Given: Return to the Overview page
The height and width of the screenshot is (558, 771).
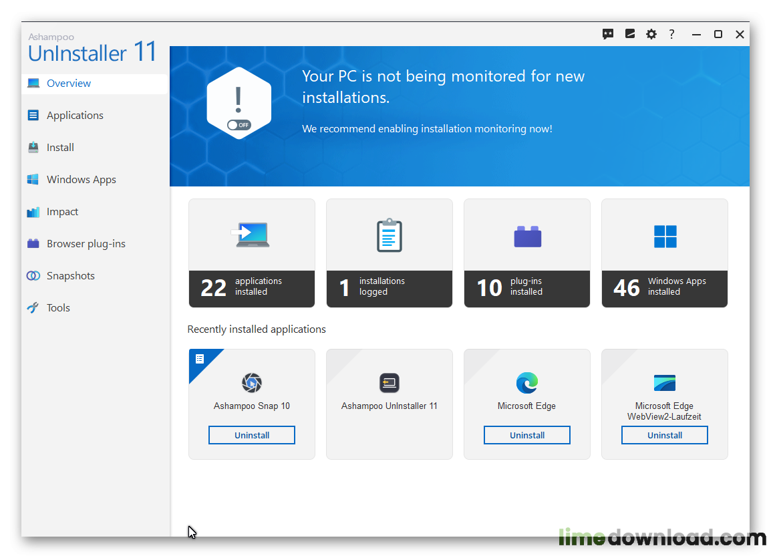Looking at the screenshot, I should (69, 83).
